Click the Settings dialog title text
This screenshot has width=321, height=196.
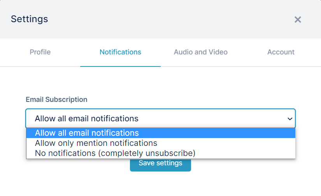29,19
